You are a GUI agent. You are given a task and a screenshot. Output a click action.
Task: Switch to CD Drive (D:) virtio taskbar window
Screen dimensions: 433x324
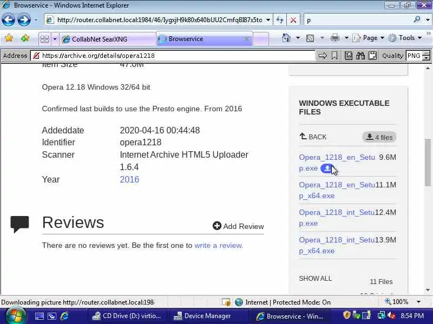(x=128, y=316)
